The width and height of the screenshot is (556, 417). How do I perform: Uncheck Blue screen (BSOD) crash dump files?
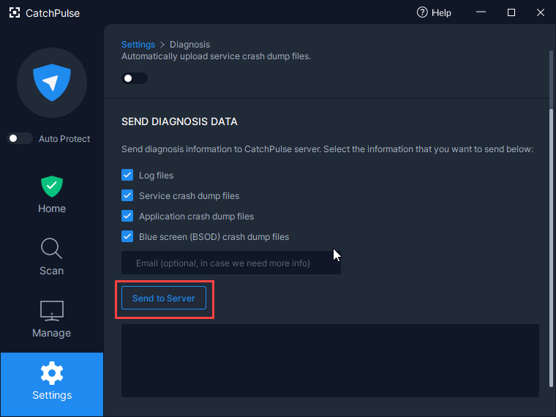coord(127,236)
